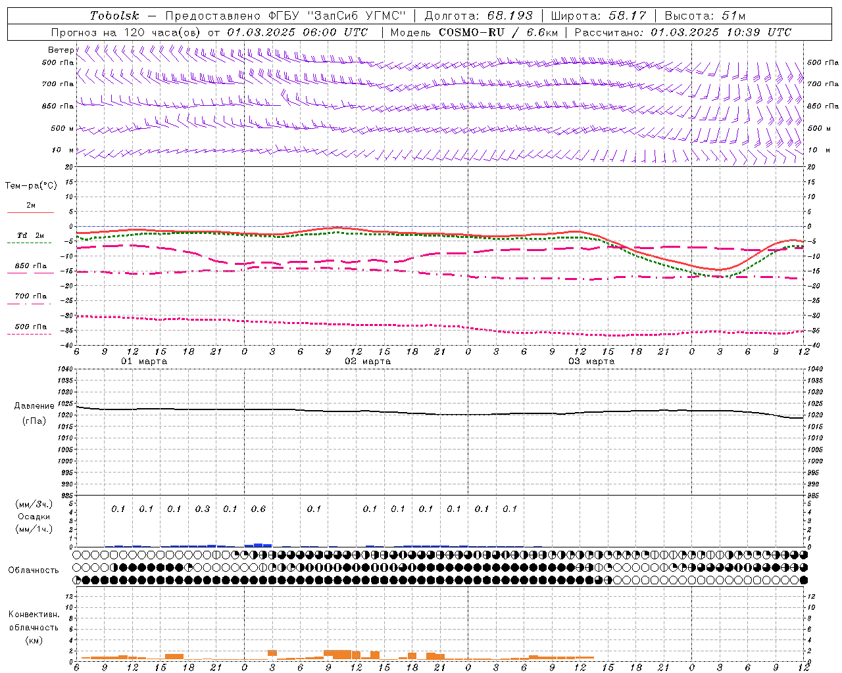Click the 2м temperature legend entry
This screenshot has width=842, height=673.
coord(31,205)
